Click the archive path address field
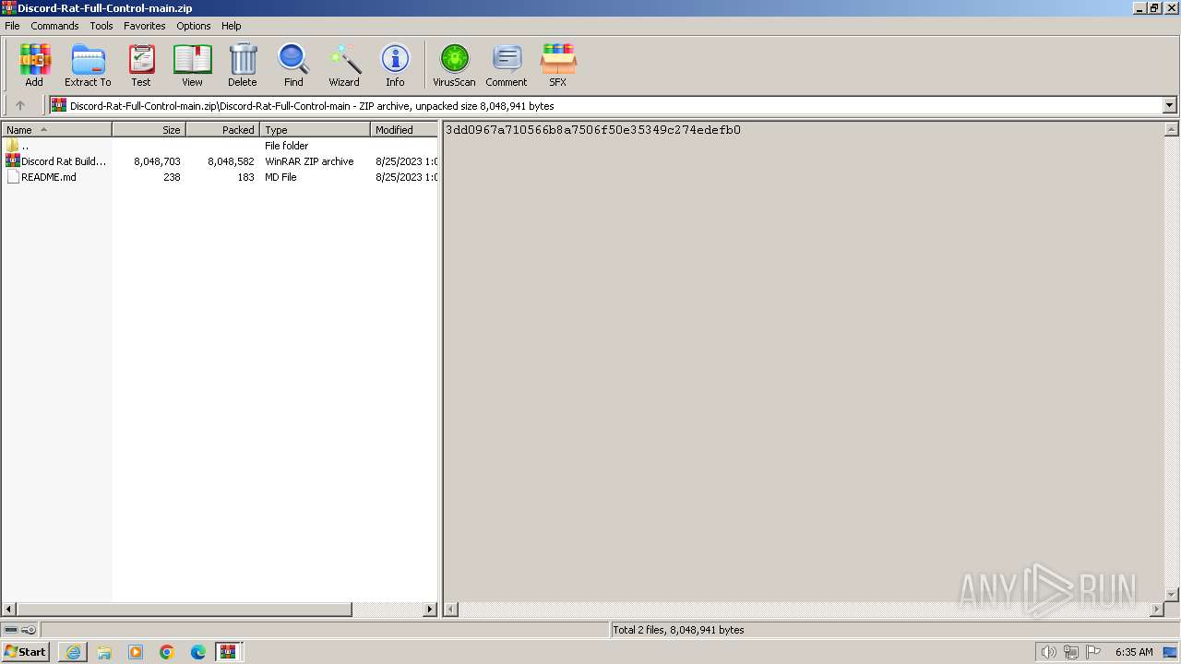 tap(607, 105)
